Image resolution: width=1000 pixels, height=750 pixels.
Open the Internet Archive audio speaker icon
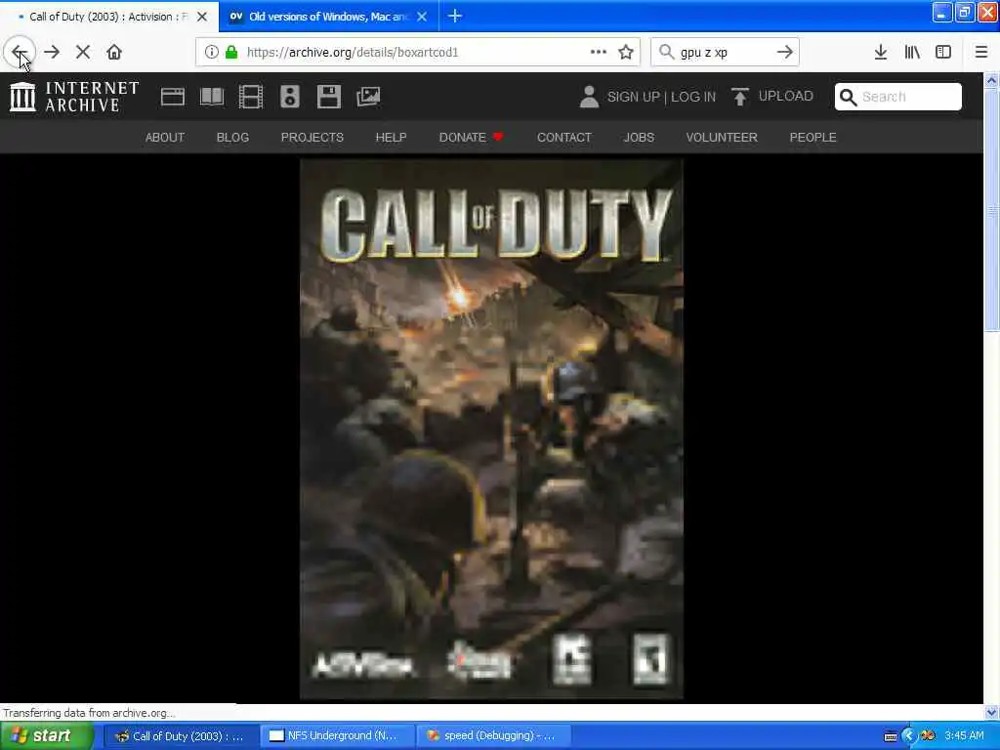pyautogui.click(x=289, y=97)
